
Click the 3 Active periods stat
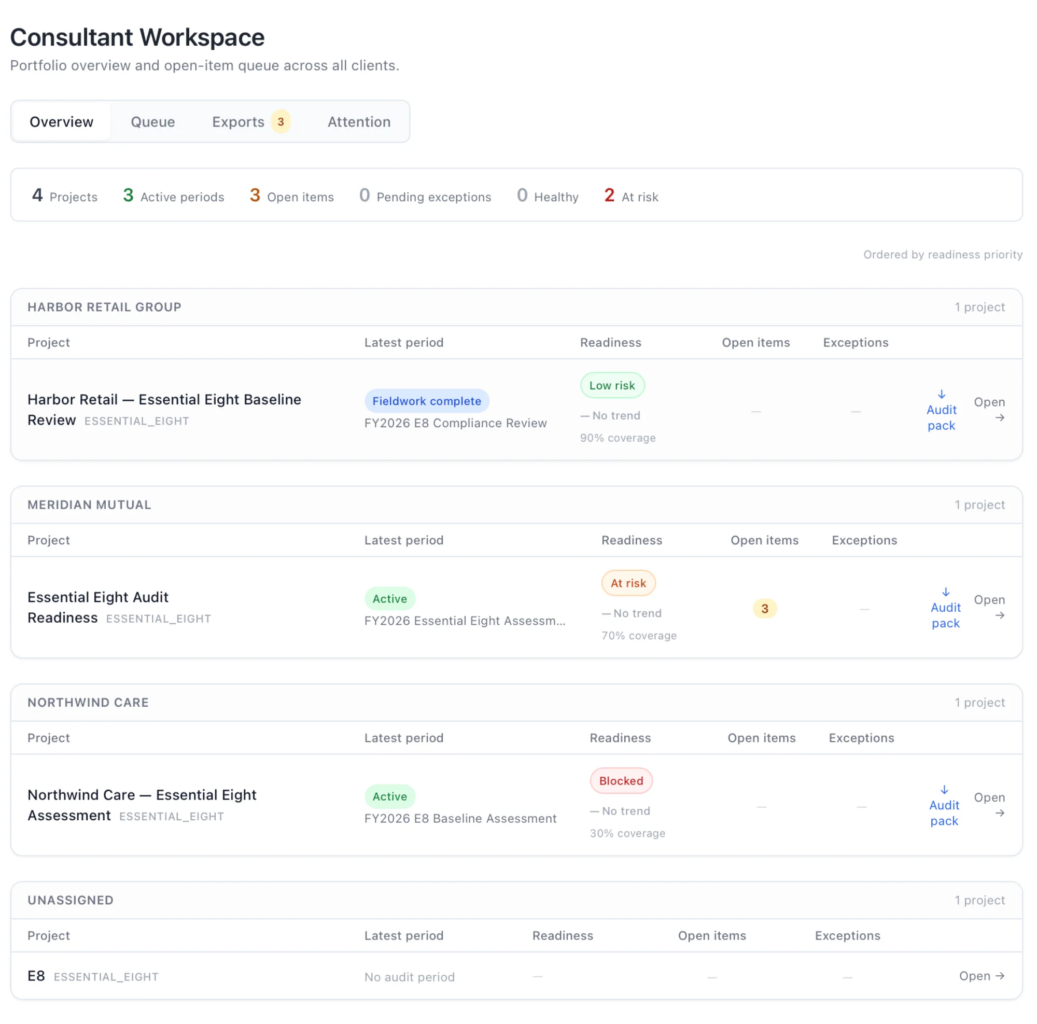coord(173,195)
